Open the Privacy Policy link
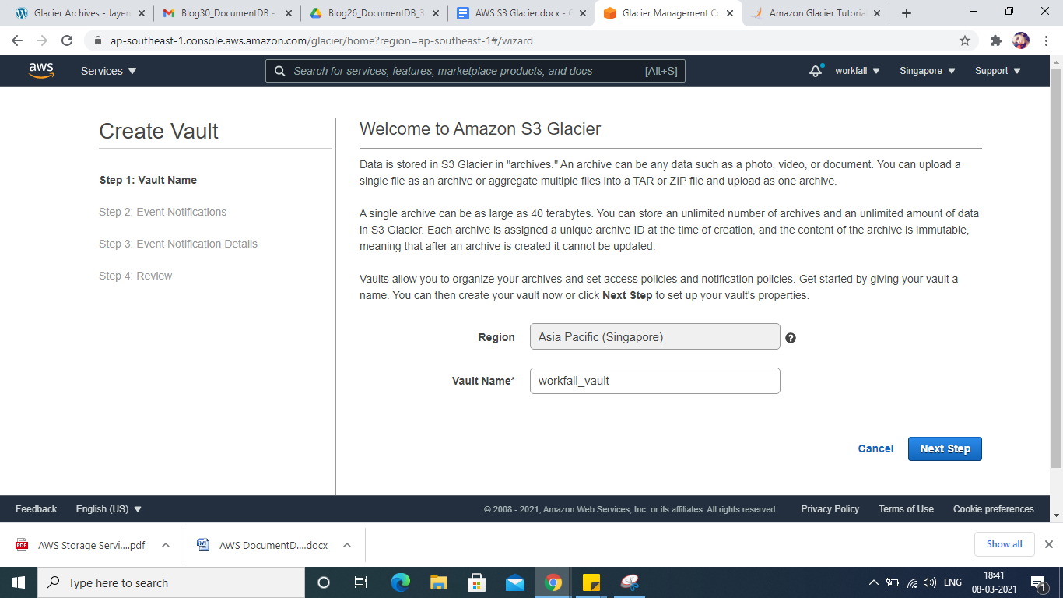 [830, 509]
